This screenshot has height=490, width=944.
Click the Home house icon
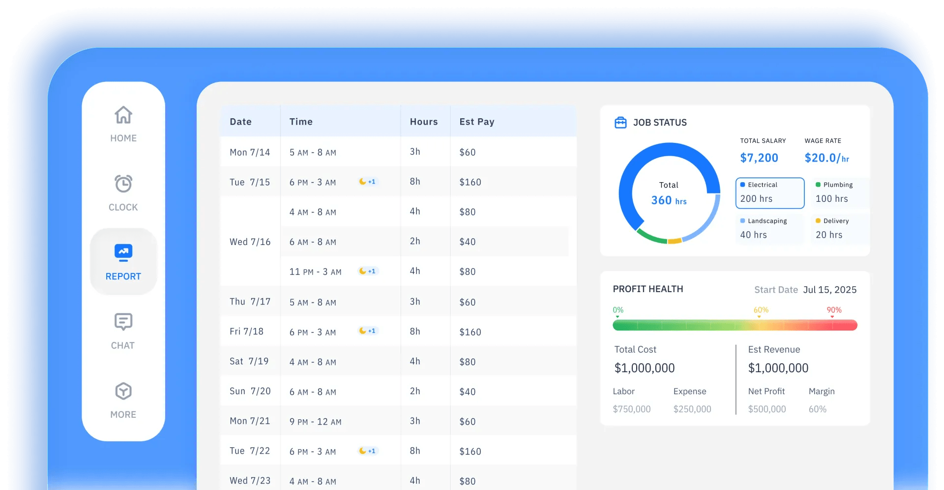(x=123, y=115)
